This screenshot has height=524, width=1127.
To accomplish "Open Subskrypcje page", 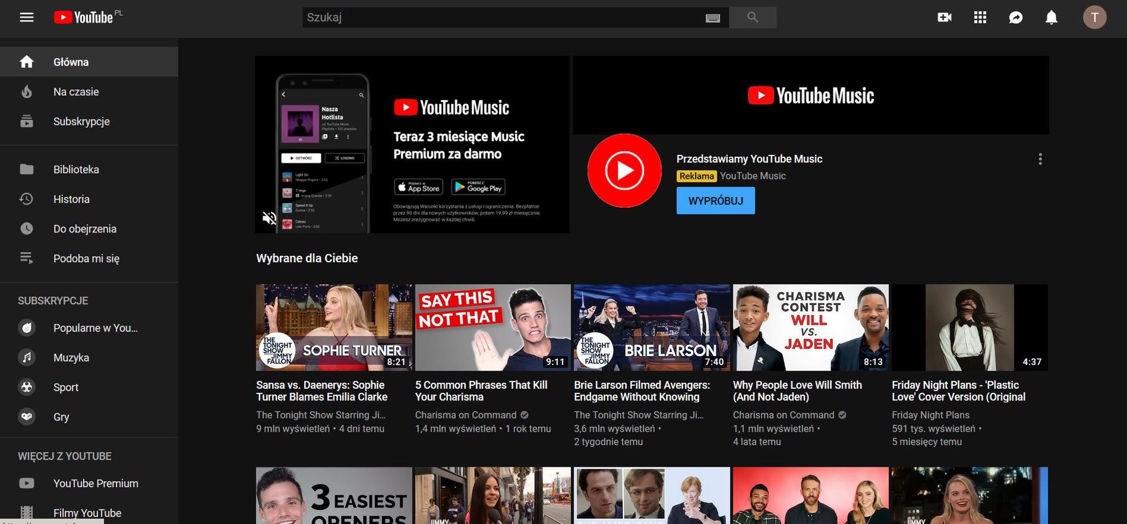I will click(89, 121).
